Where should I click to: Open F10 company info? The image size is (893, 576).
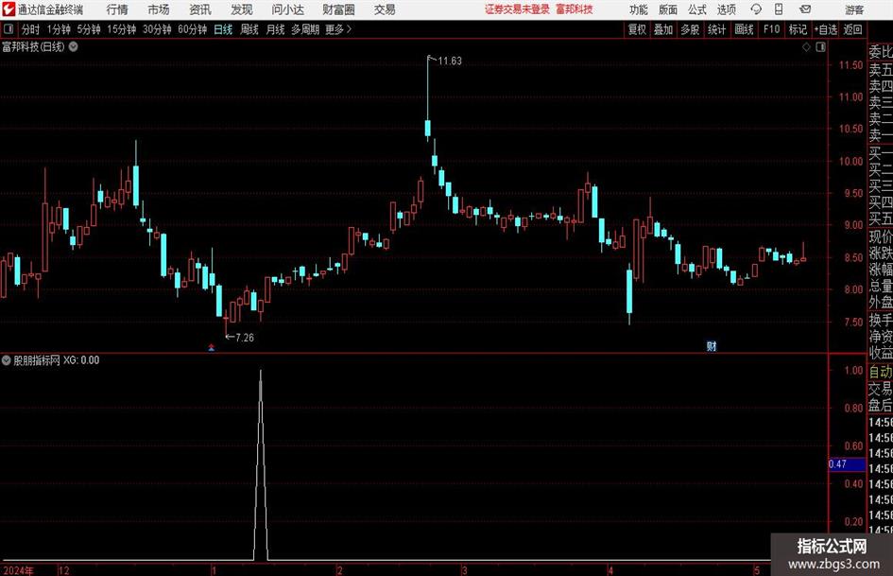771,29
